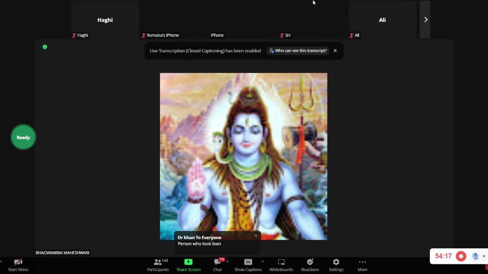Open Whiteboards
This screenshot has width=488, height=274.
click(281, 265)
